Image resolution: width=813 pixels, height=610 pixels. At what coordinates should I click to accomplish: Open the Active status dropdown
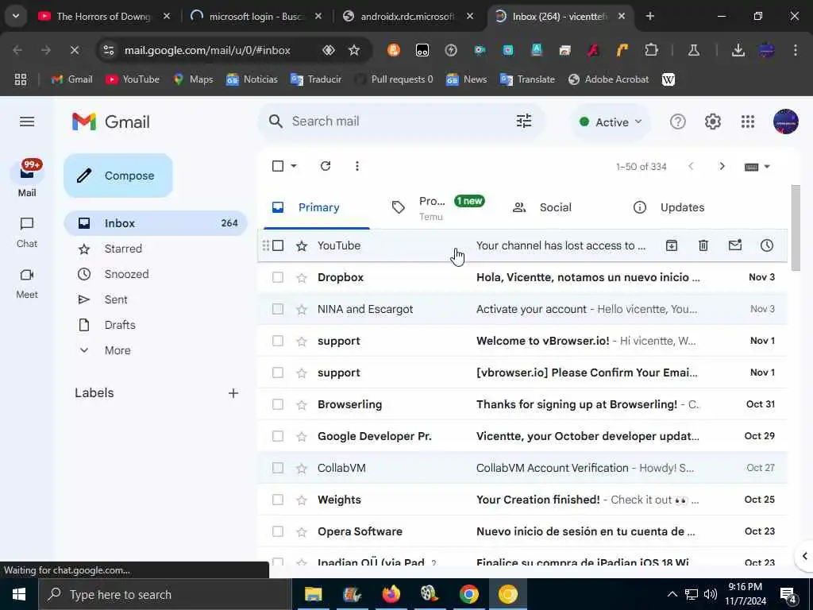coord(611,122)
